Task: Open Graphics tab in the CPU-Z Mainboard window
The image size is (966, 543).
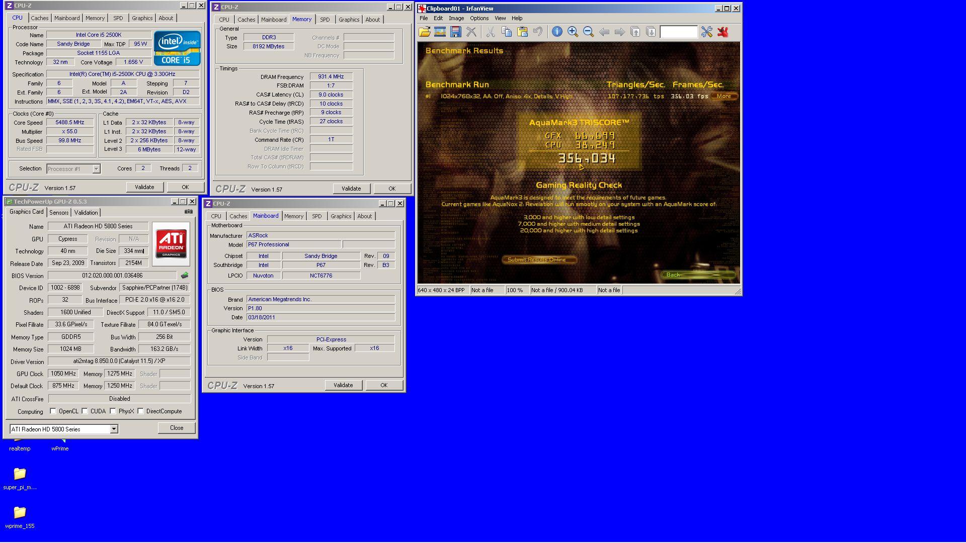Action: click(x=341, y=216)
